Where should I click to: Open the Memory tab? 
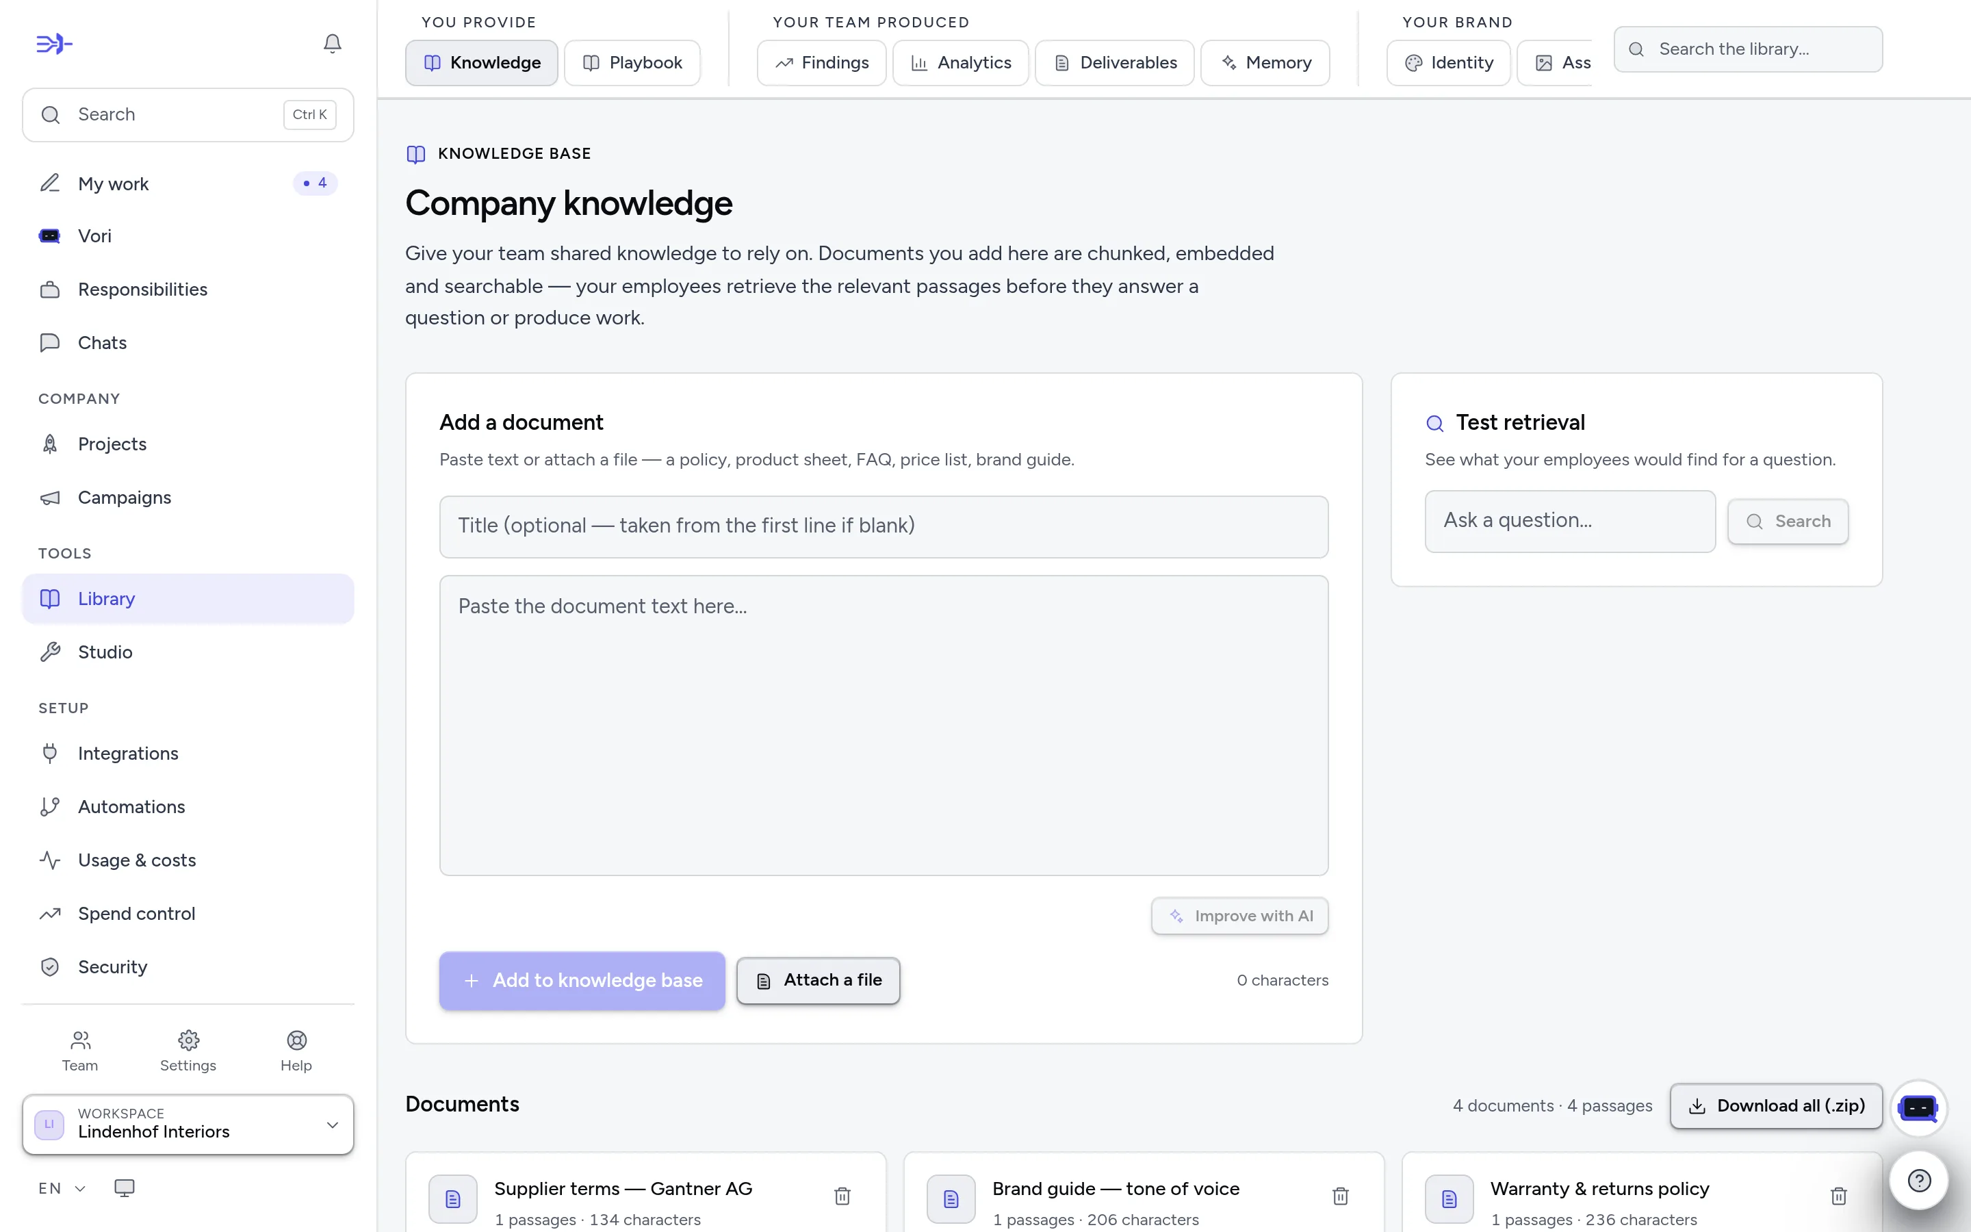click(1265, 63)
